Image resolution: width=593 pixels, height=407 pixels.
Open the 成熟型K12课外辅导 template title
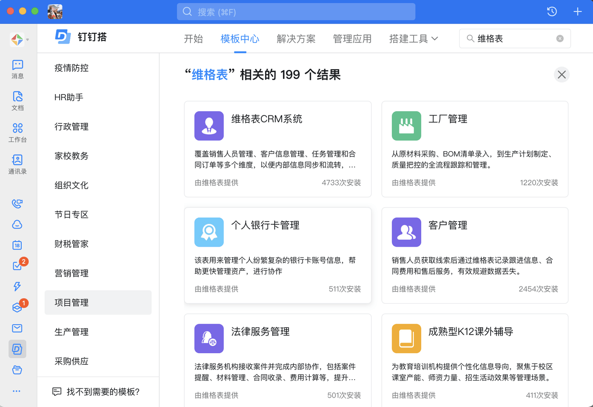tap(471, 331)
